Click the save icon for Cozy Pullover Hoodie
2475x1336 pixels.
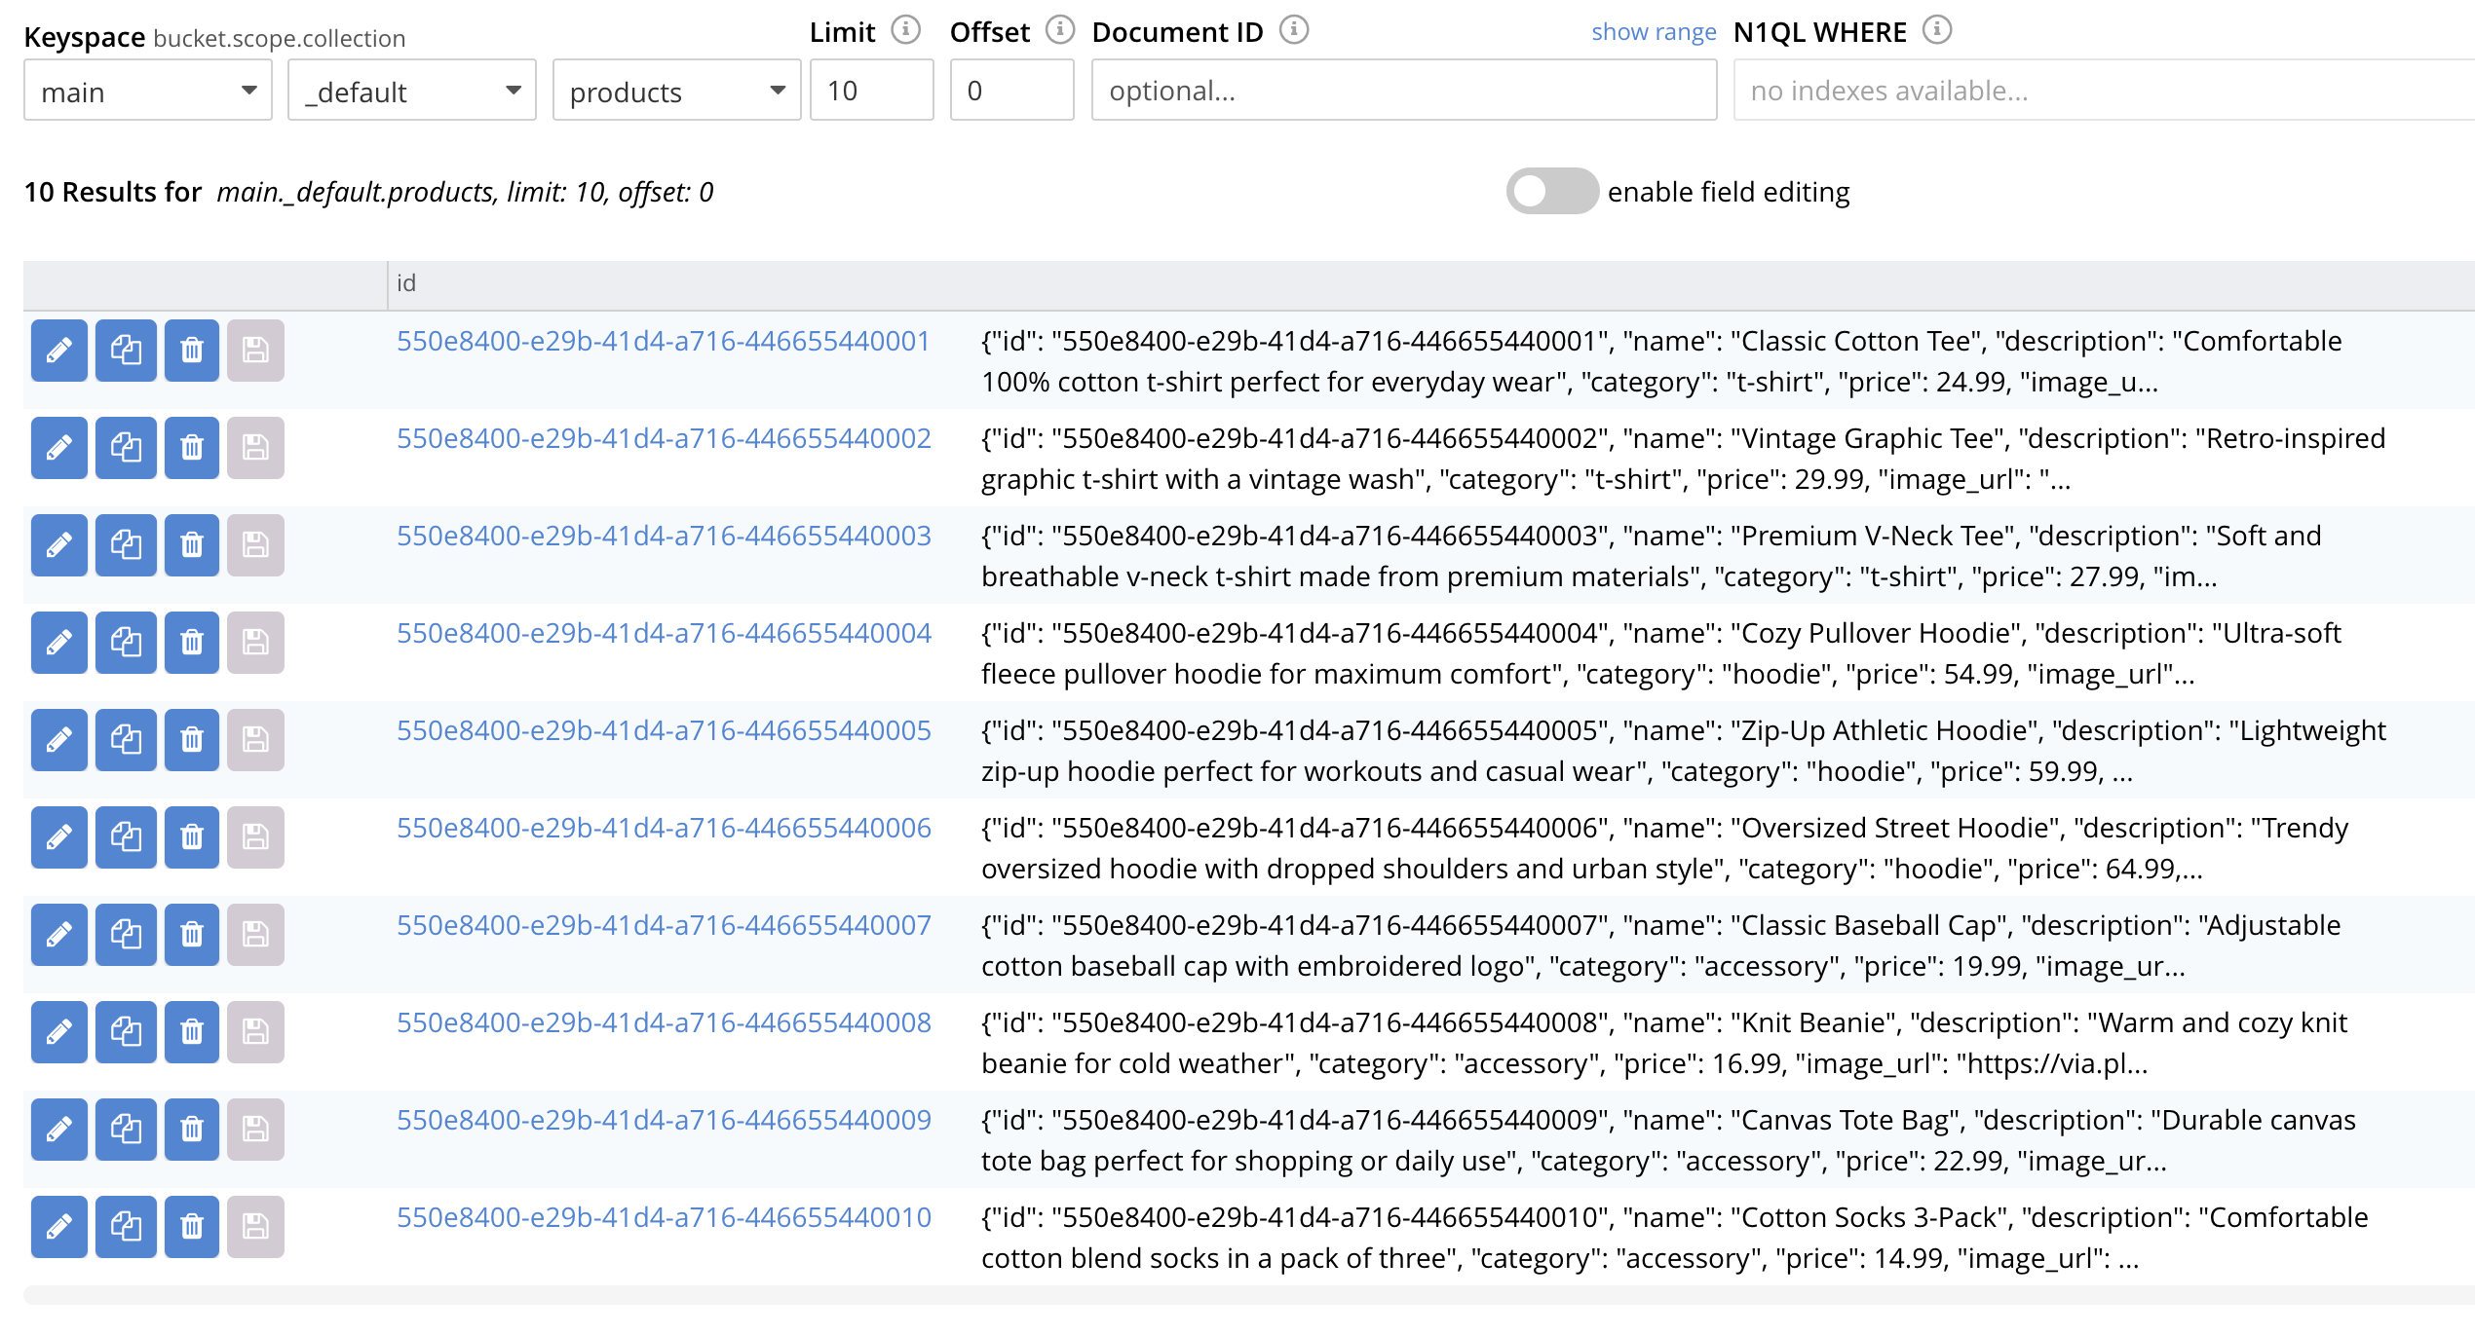point(255,643)
